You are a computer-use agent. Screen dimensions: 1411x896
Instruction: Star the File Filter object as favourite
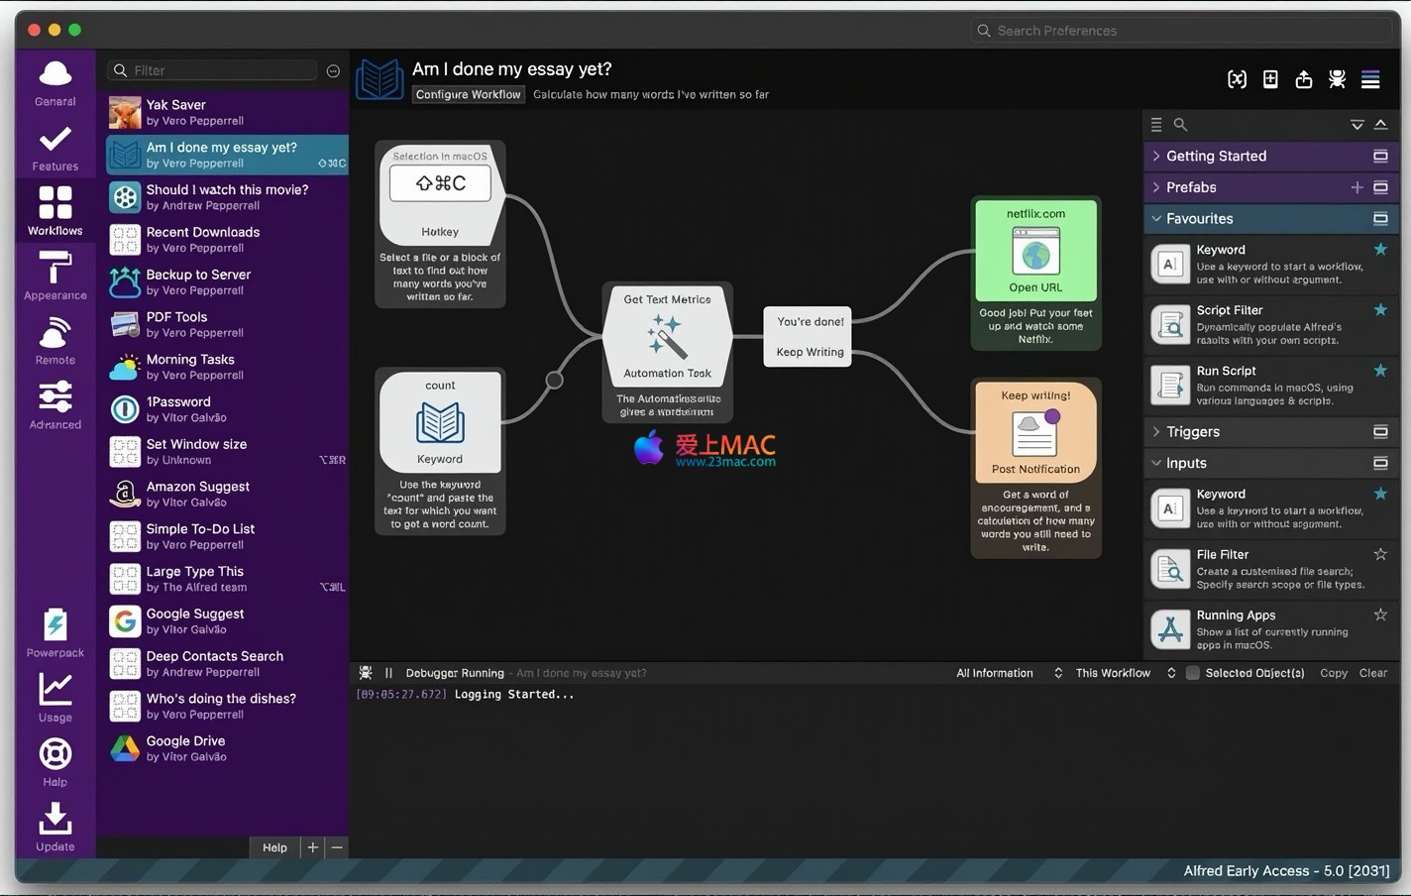click(x=1380, y=555)
